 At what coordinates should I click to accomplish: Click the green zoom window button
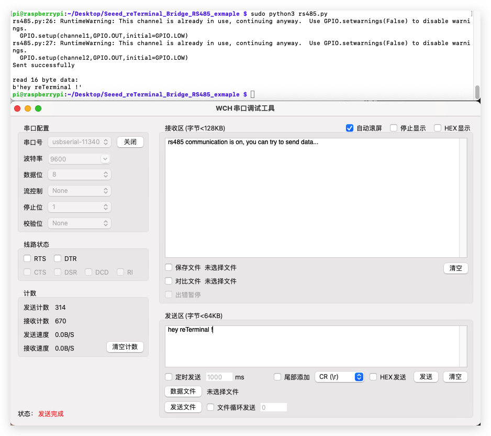click(38, 108)
